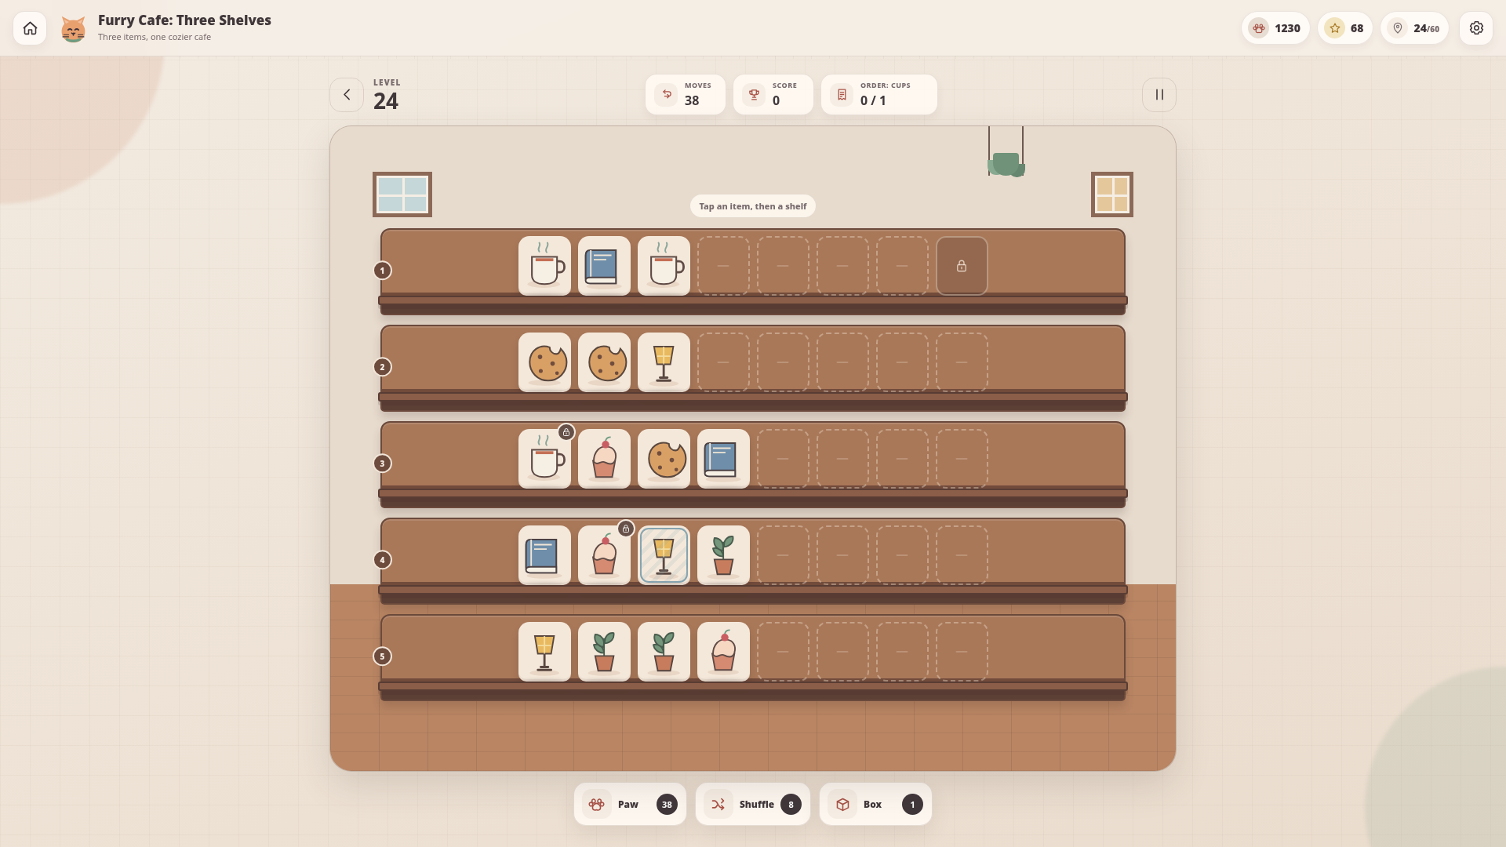
Task: Click the cat mascot avatar
Action: [x=73, y=29]
